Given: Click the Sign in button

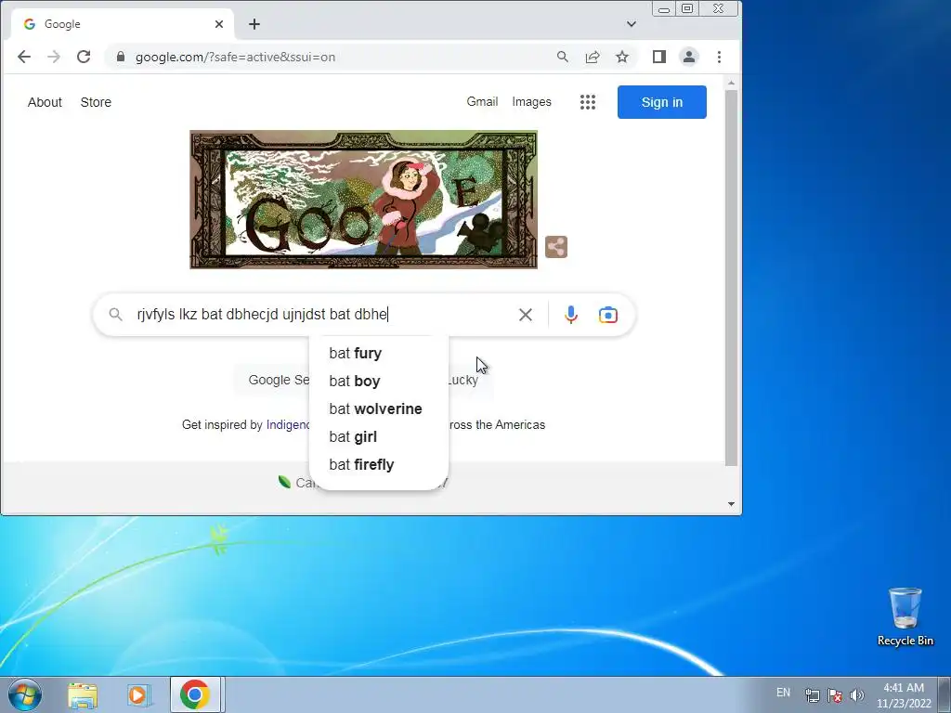Looking at the screenshot, I should [661, 102].
